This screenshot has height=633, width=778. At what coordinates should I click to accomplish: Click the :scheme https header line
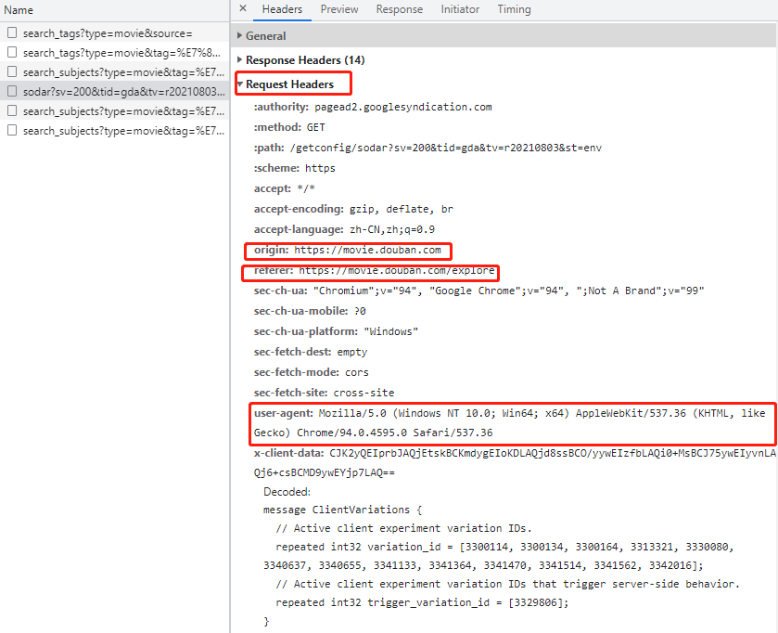(294, 168)
